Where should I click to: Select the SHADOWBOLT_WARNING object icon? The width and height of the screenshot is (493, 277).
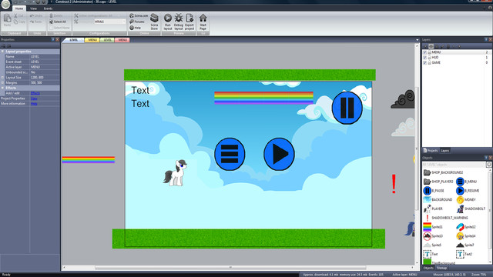point(427,218)
